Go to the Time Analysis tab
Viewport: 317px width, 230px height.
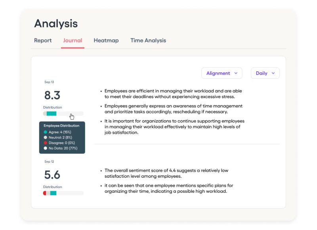tap(148, 40)
